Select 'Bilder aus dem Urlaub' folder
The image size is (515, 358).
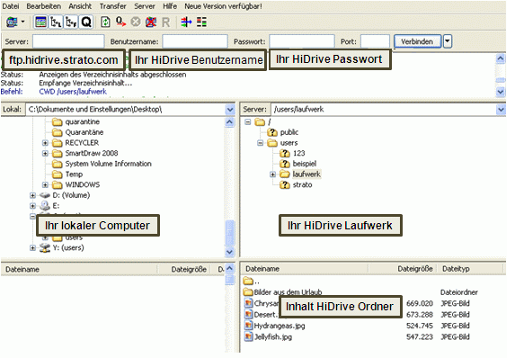coord(283,292)
